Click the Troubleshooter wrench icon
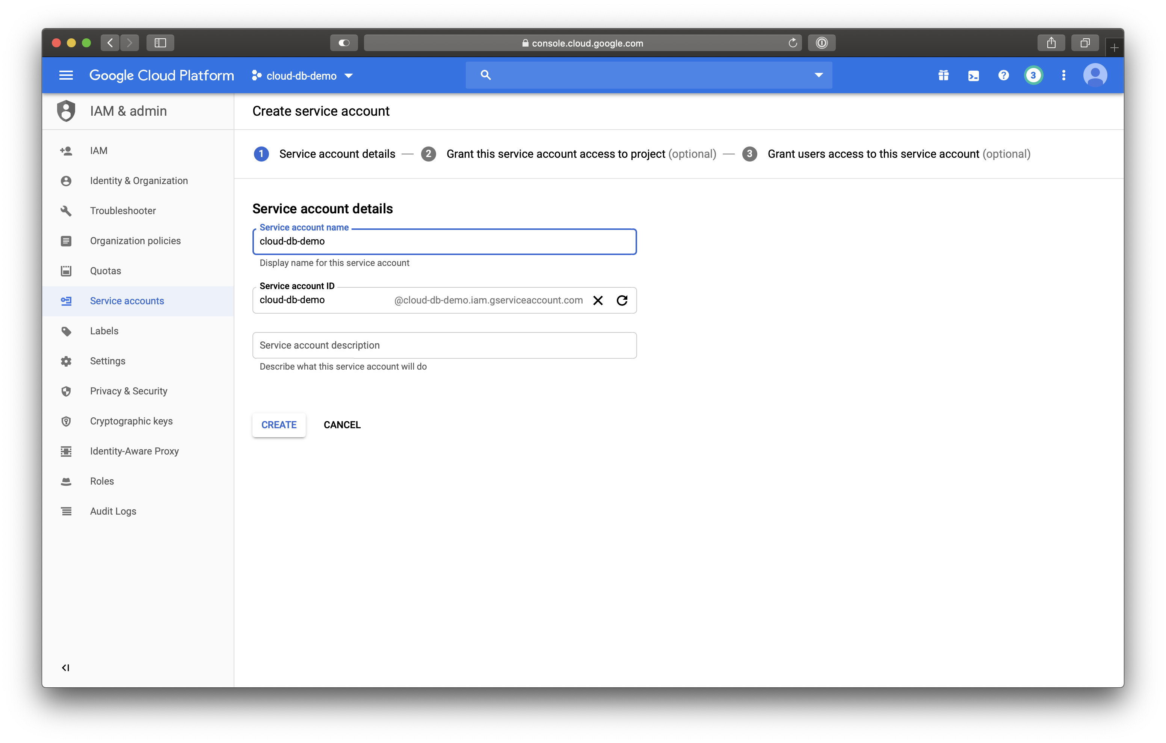 pyautogui.click(x=66, y=211)
